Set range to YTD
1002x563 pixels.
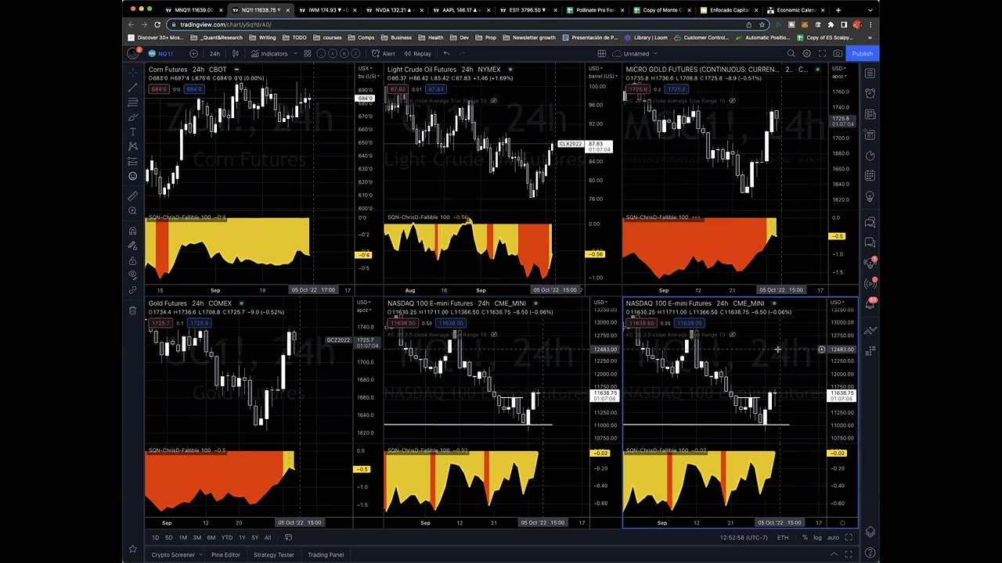[226, 537]
